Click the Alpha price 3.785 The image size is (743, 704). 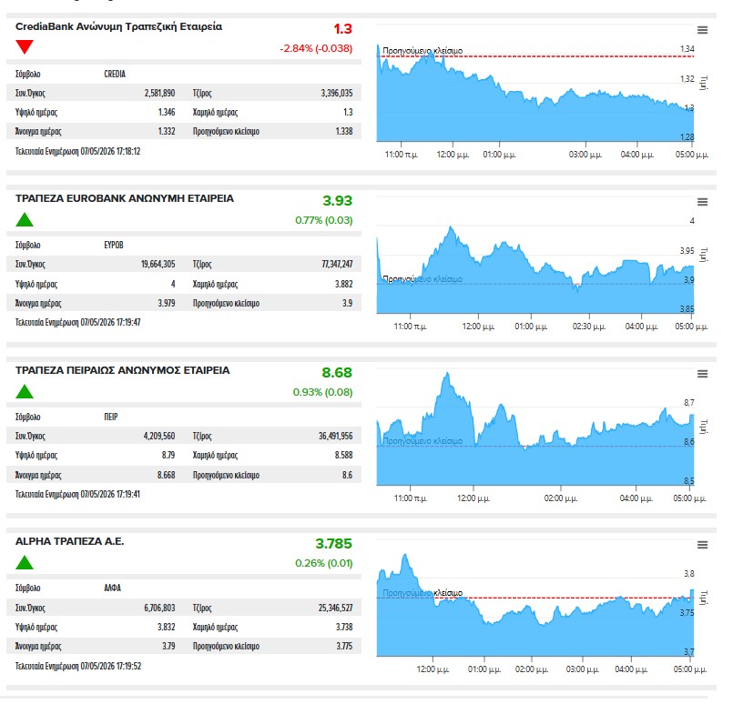333,544
